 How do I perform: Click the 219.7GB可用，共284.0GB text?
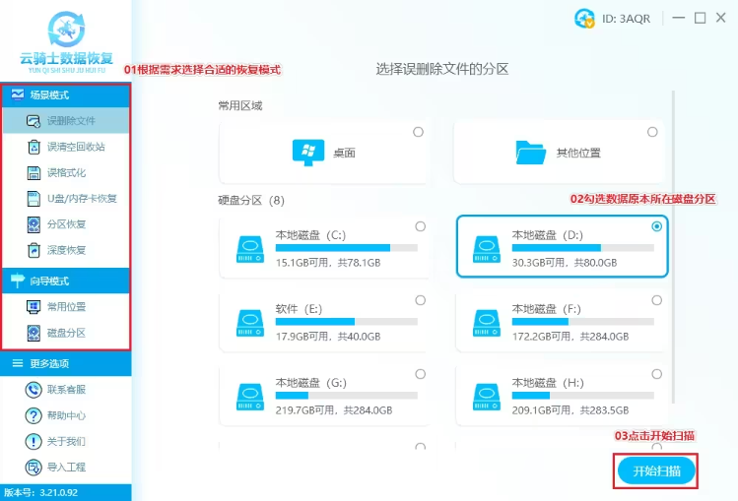pyautogui.click(x=334, y=410)
